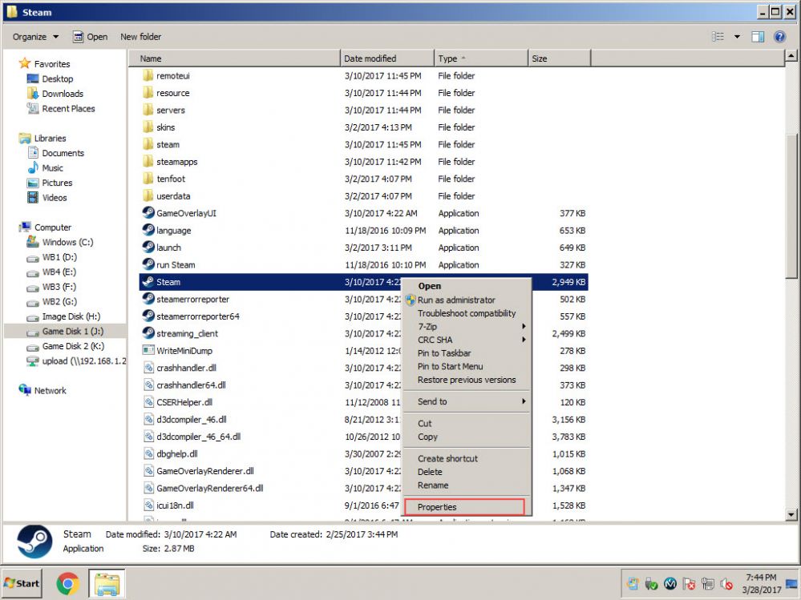Screen dimensions: 801x600
Task: Click the streaming_client application icon
Action: (148, 333)
